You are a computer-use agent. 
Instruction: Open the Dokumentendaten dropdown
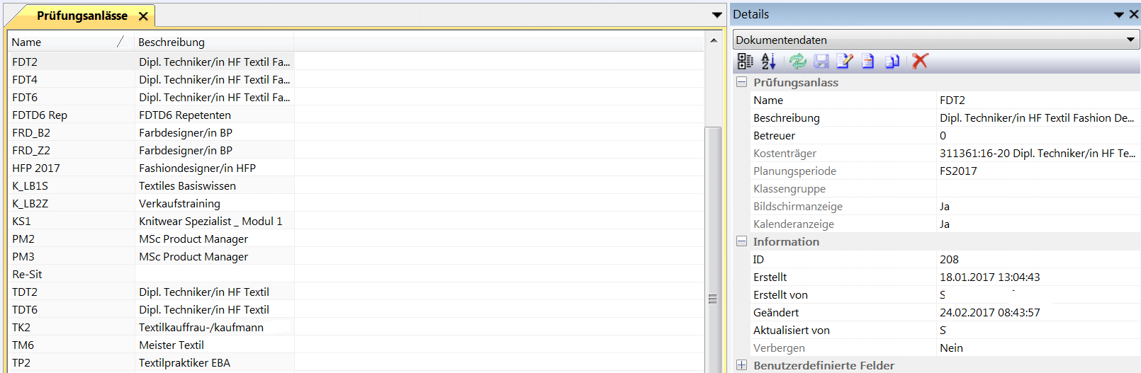(1130, 40)
